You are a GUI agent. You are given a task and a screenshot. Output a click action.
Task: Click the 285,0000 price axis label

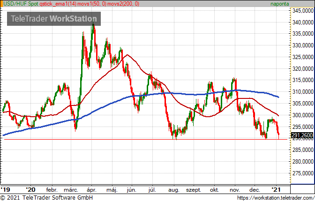[303, 150]
